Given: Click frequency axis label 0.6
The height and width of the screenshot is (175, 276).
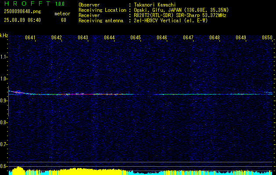Looking at the screenshot, I should (x=4, y=166).
